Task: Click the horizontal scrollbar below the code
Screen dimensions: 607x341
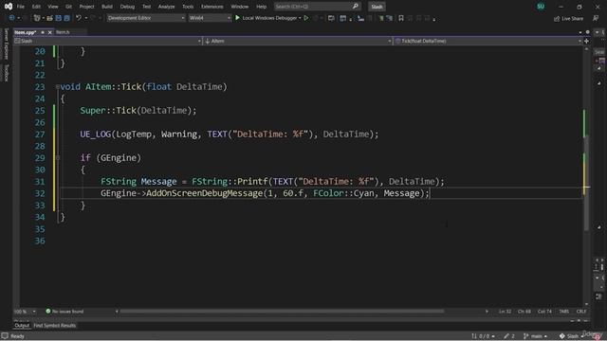Action: pos(282,312)
